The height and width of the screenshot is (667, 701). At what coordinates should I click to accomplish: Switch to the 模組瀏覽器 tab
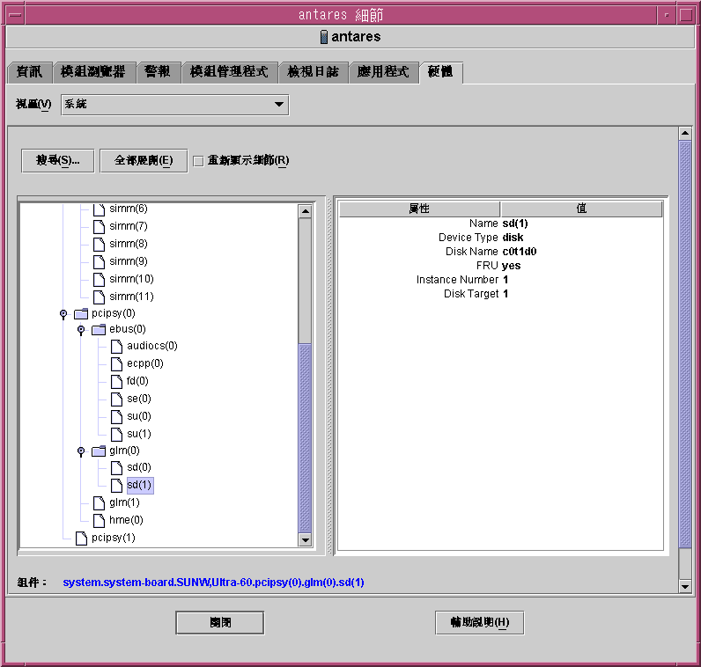point(93,72)
